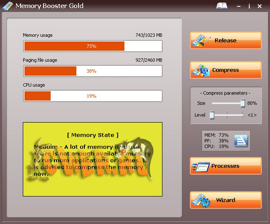
Task: Click the '743/1023 MB' memory value
Action: click(x=149, y=35)
